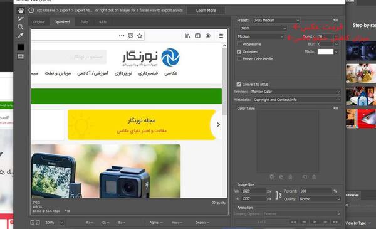Click the Quality value field

click(325, 36)
